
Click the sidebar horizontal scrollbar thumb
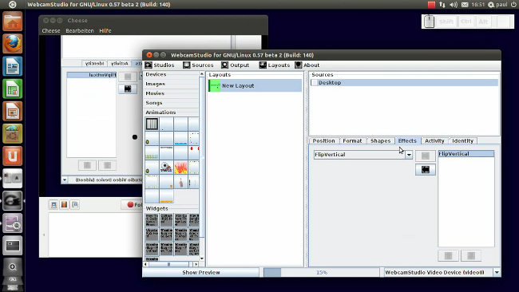click(168, 264)
